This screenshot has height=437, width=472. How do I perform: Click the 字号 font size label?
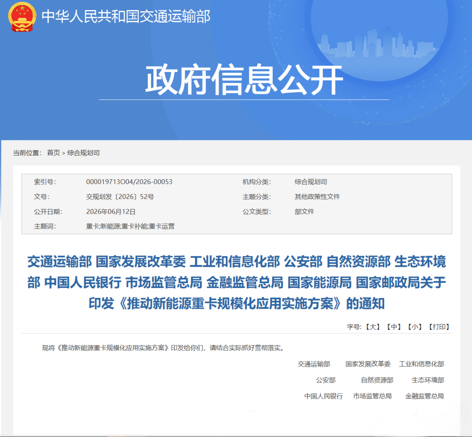[x=354, y=327]
